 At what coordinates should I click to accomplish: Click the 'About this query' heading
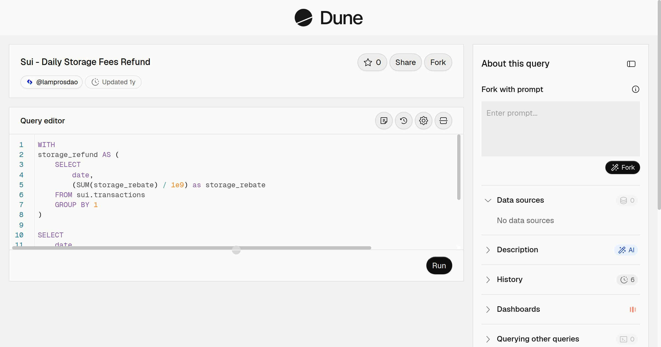coord(515,64)
